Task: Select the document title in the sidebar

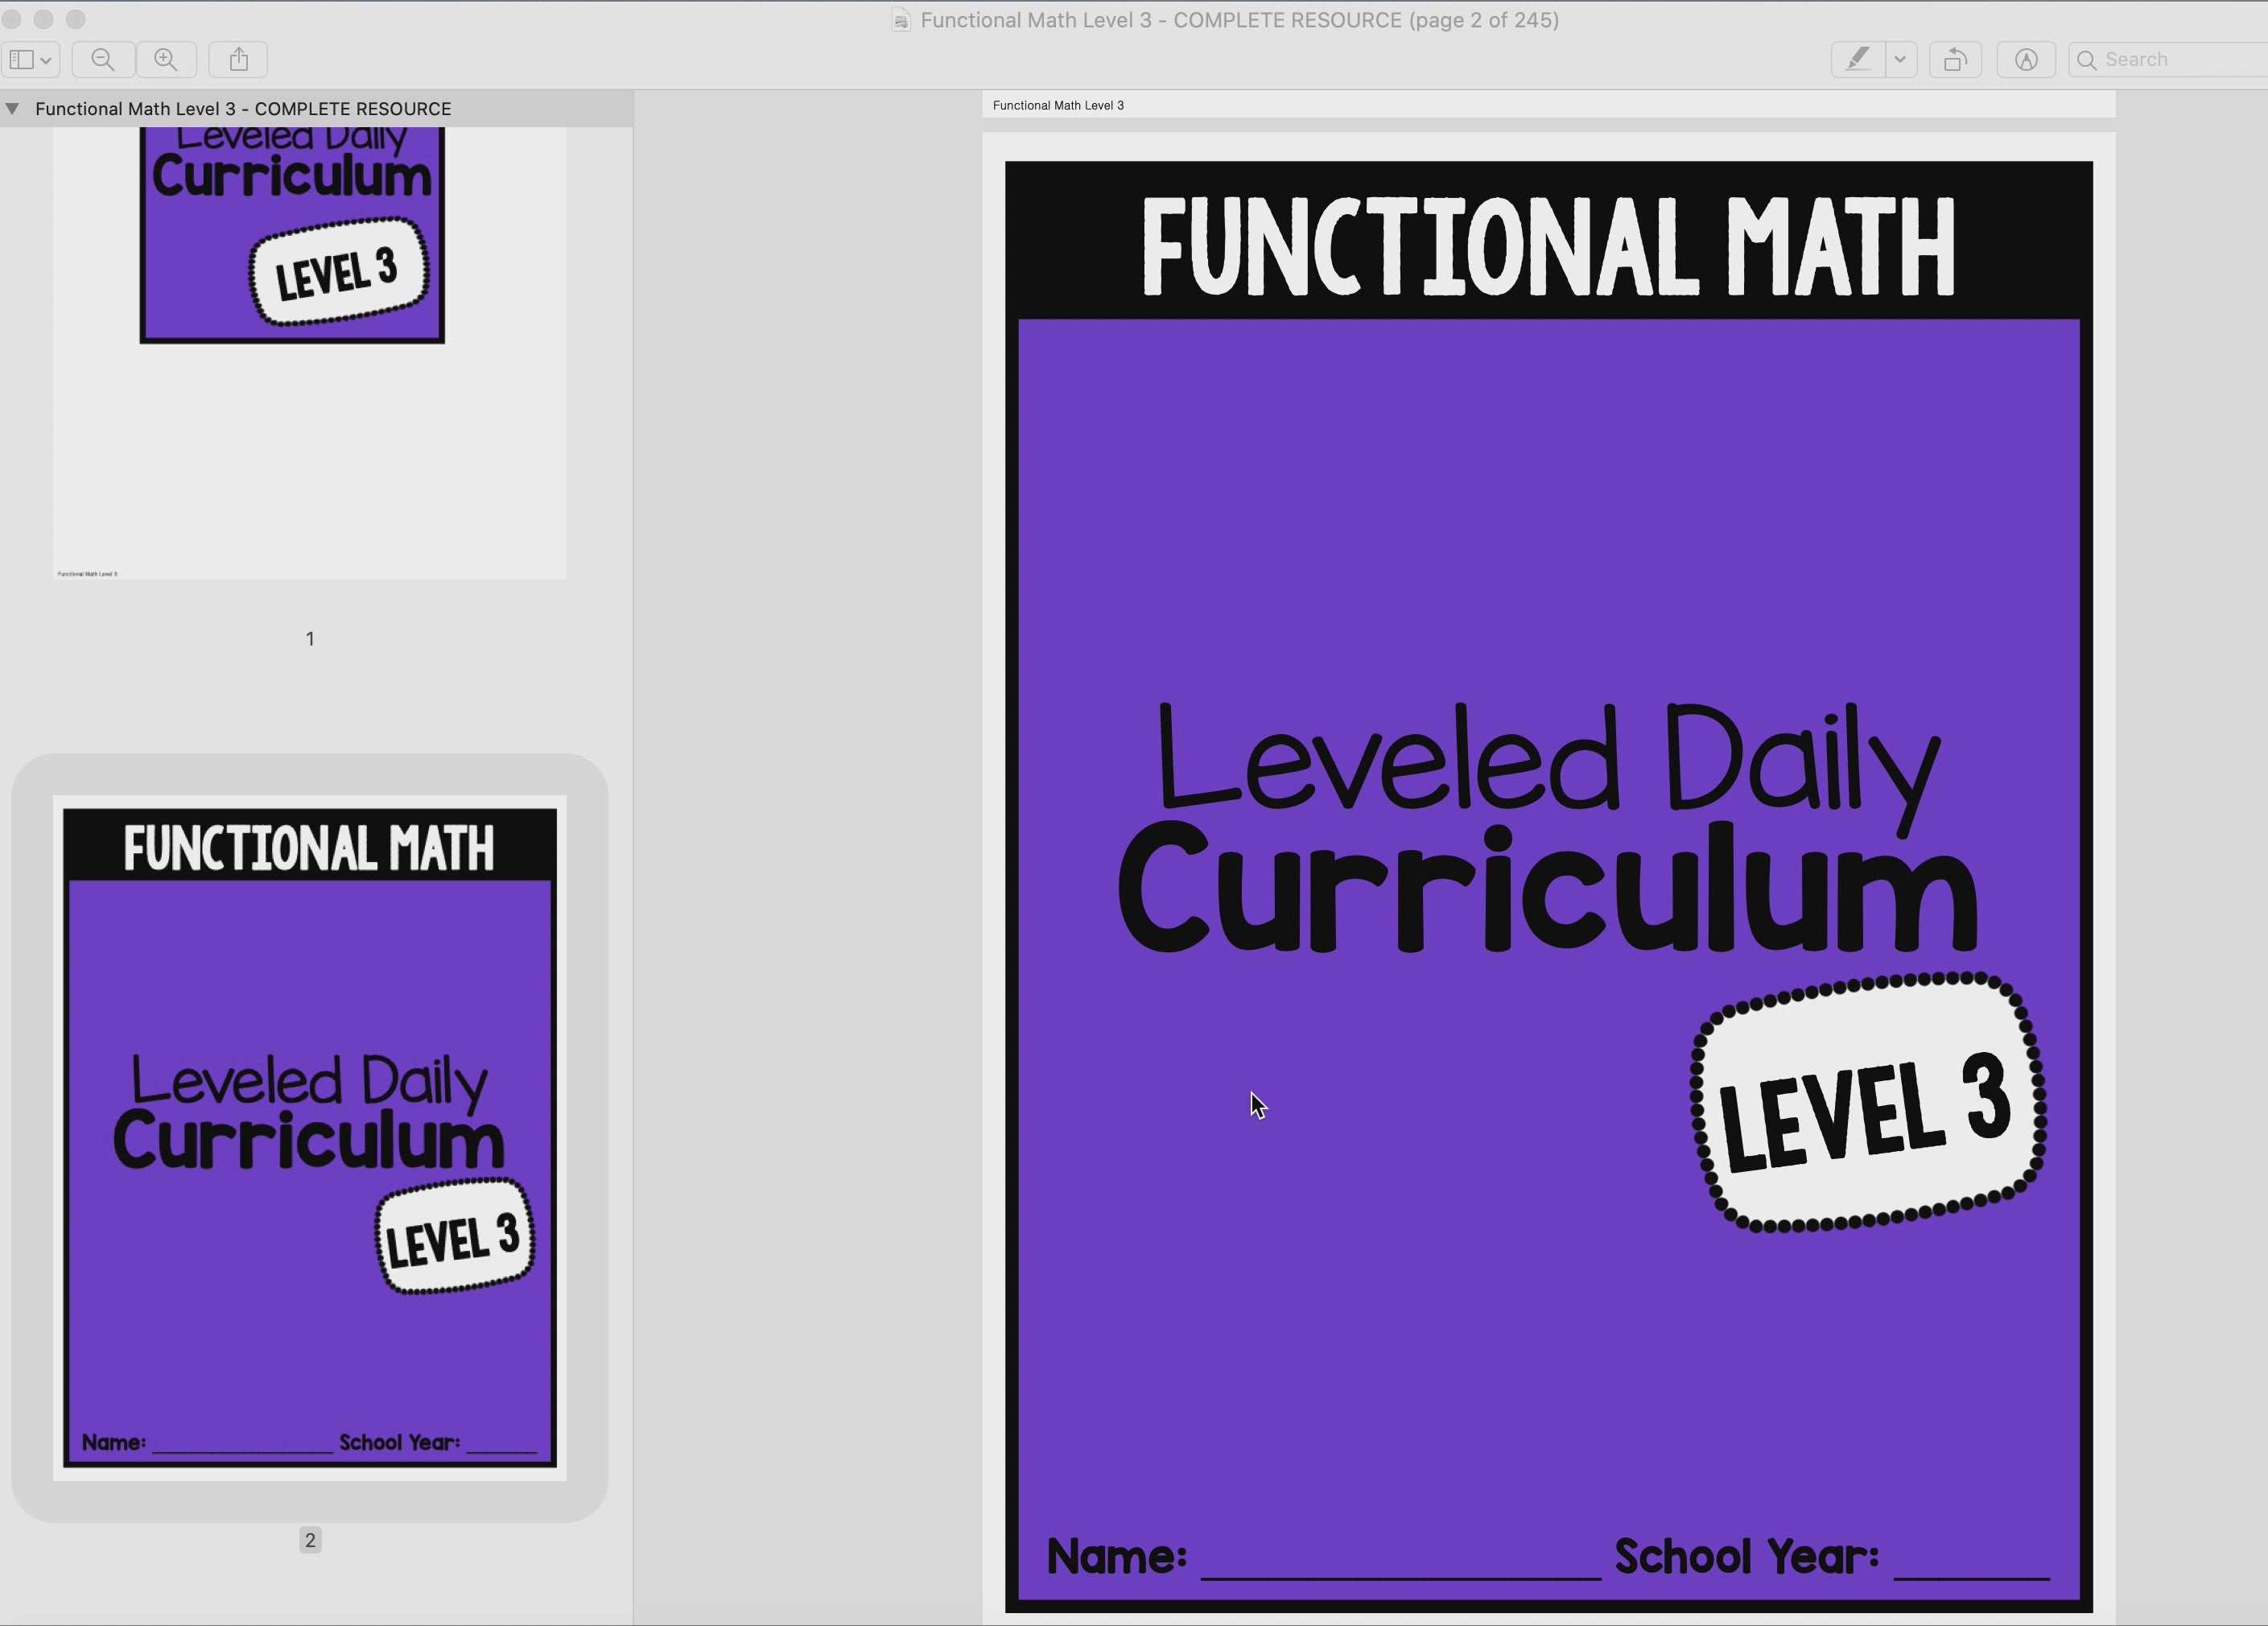Action: 244,109
